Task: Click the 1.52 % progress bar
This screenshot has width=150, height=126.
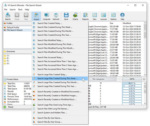Action: click(132, 104)
